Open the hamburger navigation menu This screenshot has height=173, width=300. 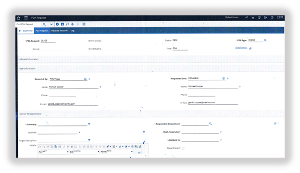pos(26,18)
